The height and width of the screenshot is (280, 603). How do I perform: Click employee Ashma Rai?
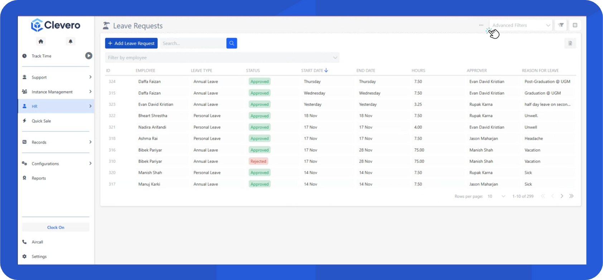click(x=148, y=139)
